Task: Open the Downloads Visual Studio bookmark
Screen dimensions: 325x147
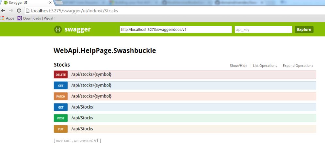Action: (x=35, y=18)
